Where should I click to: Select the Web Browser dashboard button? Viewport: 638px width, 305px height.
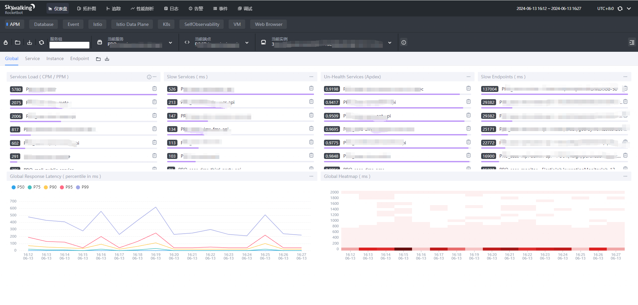[x=268, y=24]
